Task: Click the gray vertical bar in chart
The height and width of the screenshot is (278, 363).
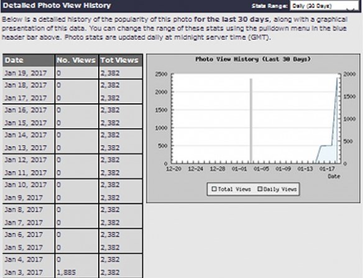Action: (250, 121)
